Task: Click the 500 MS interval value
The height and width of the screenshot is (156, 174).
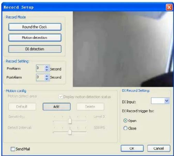Action: click(99, 127)
